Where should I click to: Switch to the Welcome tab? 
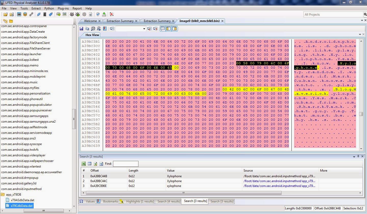[90, 21]
